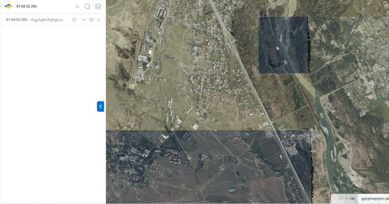Run search with the magnifier icon
This screenshot has width=389, height=204.
coord(87,7)
